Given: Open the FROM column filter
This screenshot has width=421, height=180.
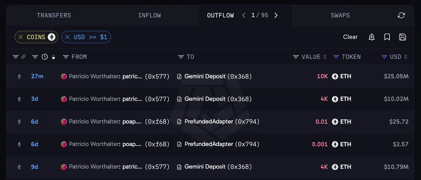Looking at the screenshot, I should (x=66, y=57).
